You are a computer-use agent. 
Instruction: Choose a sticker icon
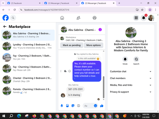tap(73, 106)
